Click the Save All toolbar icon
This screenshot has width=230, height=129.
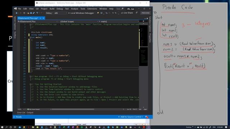tap(33, 13)
